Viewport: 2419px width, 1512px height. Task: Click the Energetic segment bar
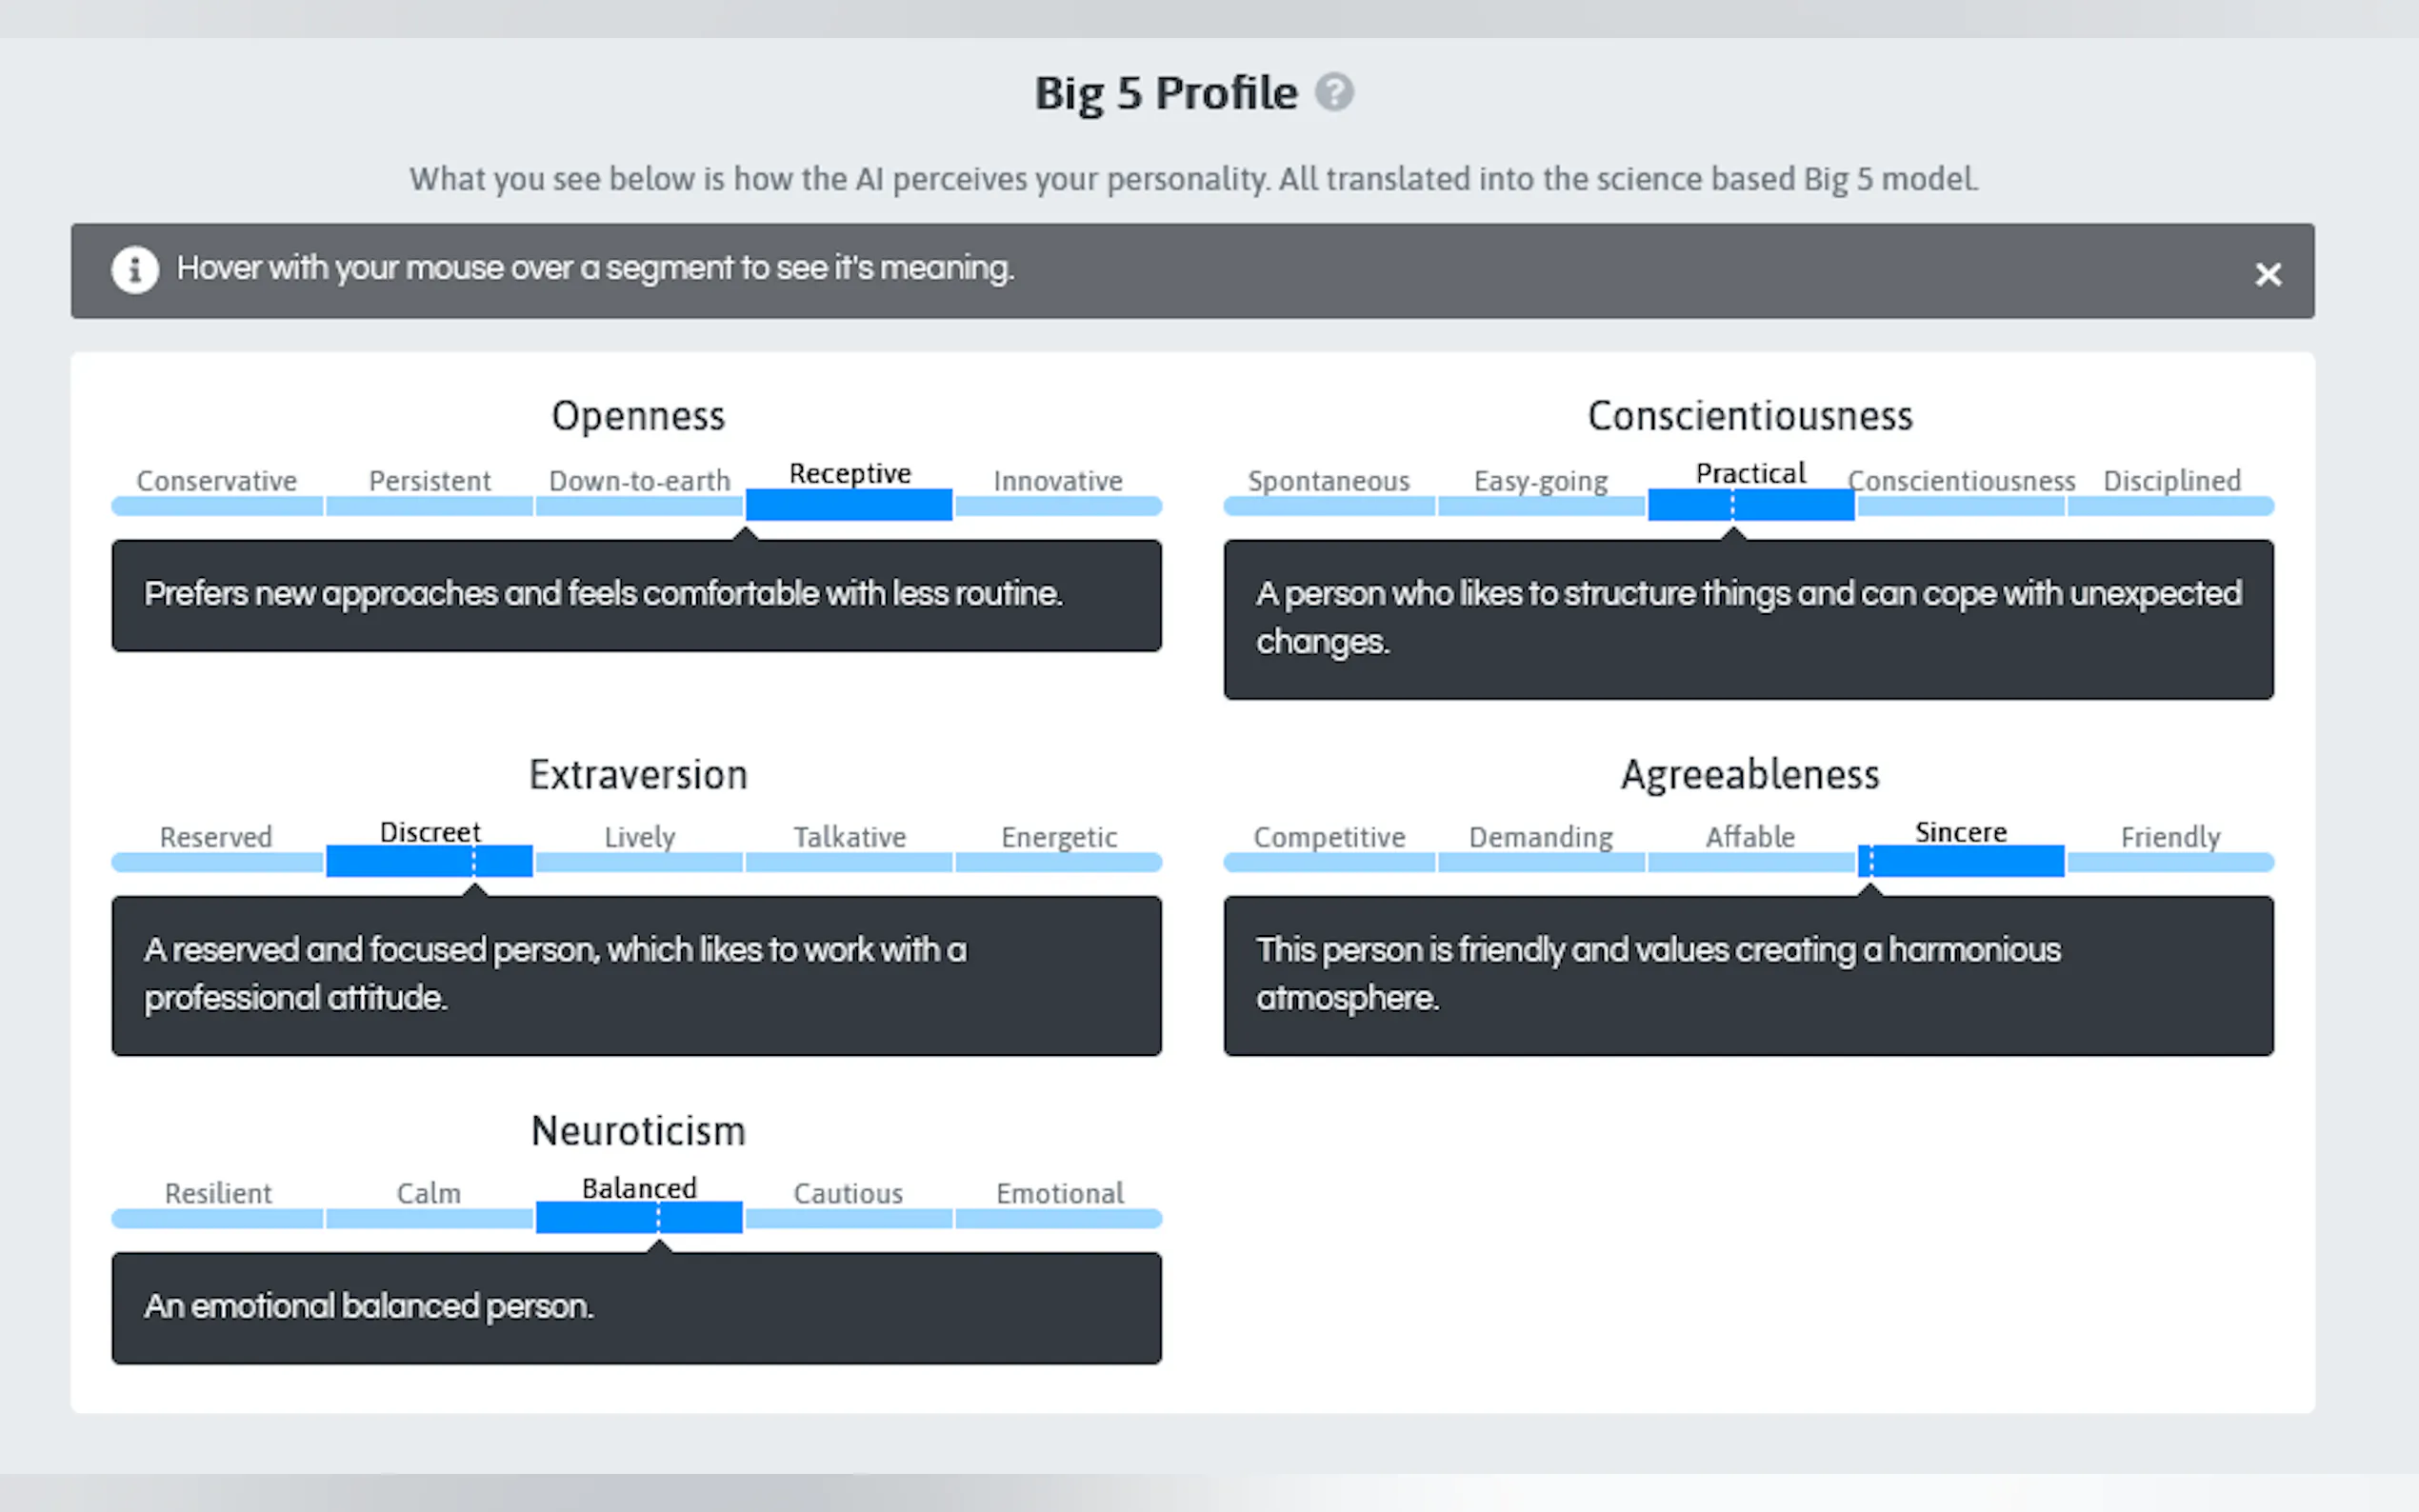point(1058,862)
